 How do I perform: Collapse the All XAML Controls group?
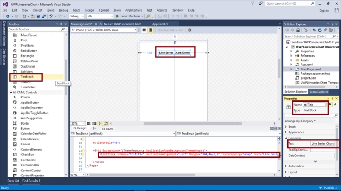click(x=10, y=92)
